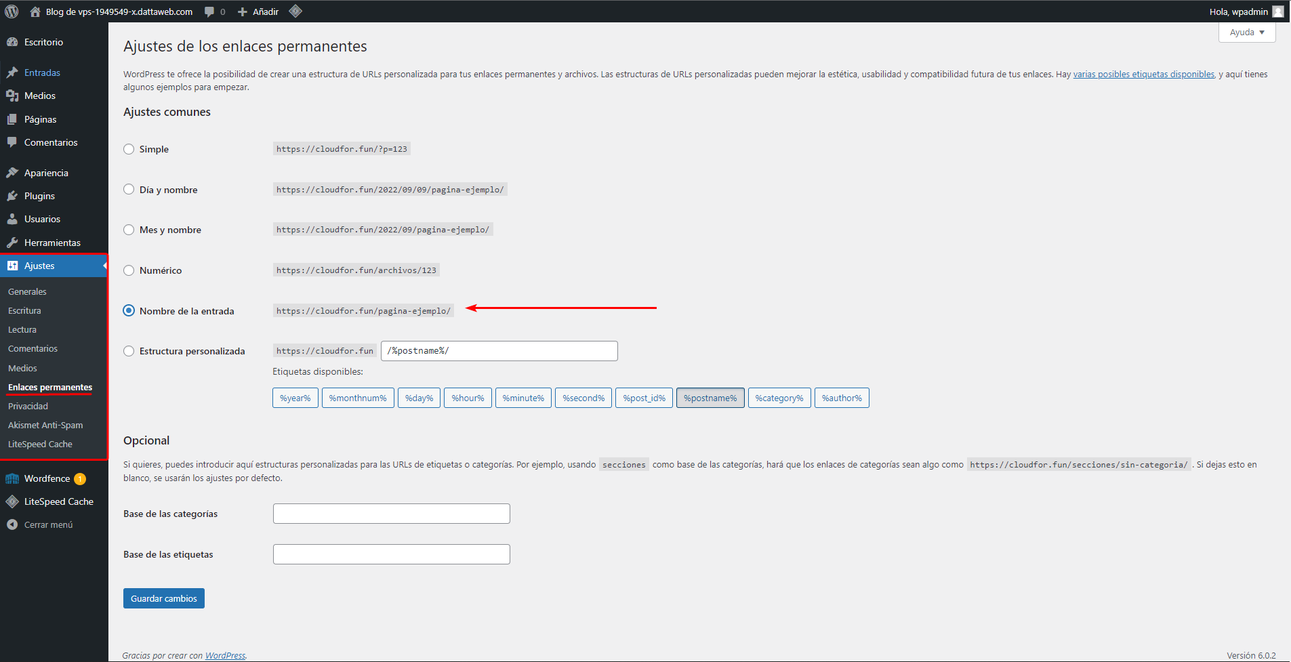This screenshot has height=662, width=1291.
Task: Insert the %second% tag button
Action: pos(583,398)
